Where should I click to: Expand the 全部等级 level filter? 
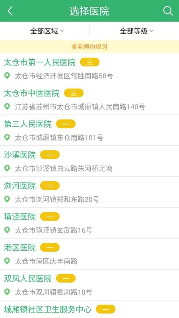136,31
